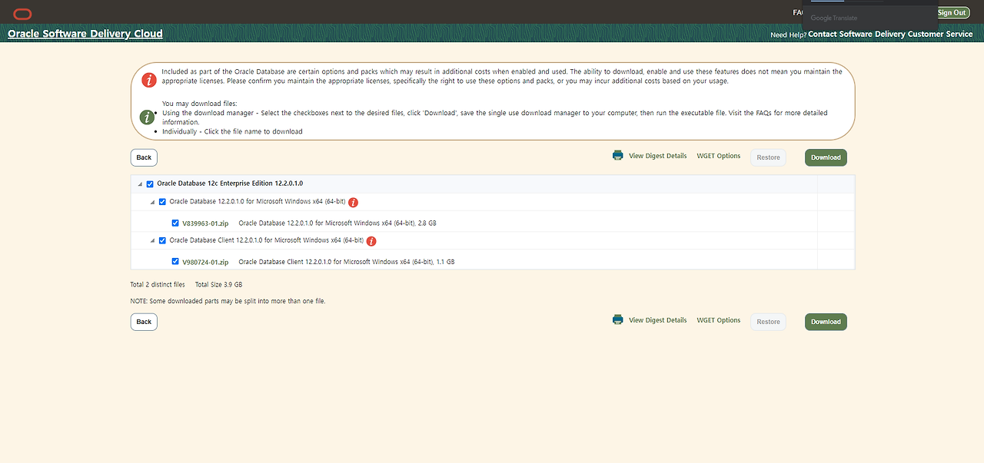Open the Oracle Software Delivery Cloud header link
The image size is (984, 463).
tap(85, 34)
